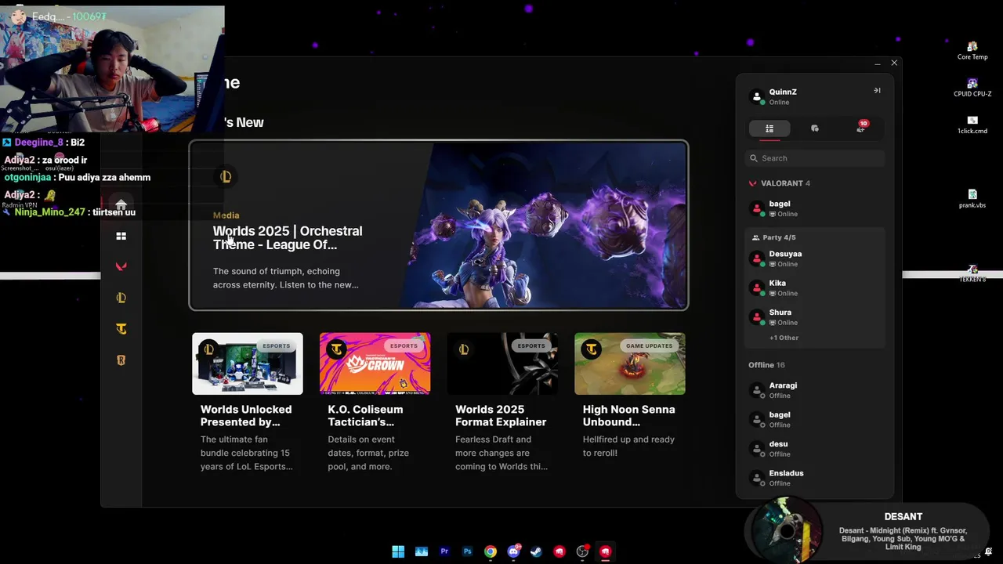The width and height of the screenshot is (1003, 564).
Task: Open the widgets icon next to Start
Action: 421,551
